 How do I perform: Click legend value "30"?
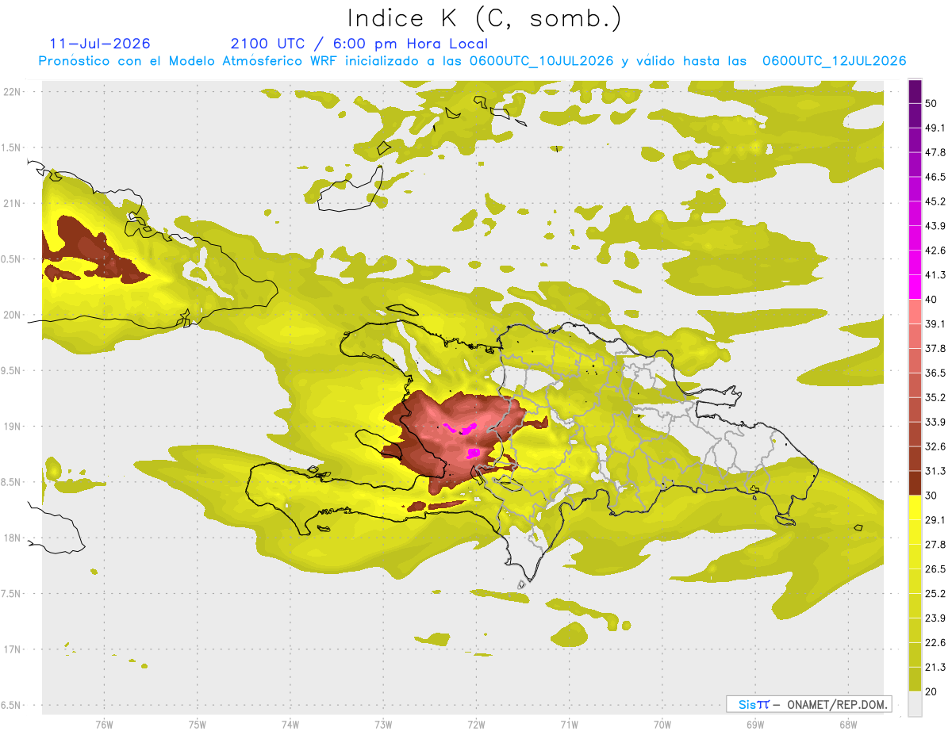click(931, 496)
